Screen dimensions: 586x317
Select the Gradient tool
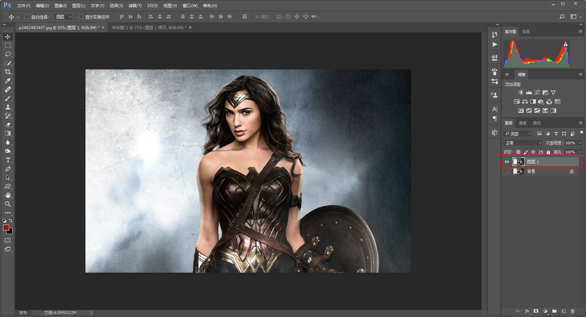pyautogui.click(x=8, y=133)
